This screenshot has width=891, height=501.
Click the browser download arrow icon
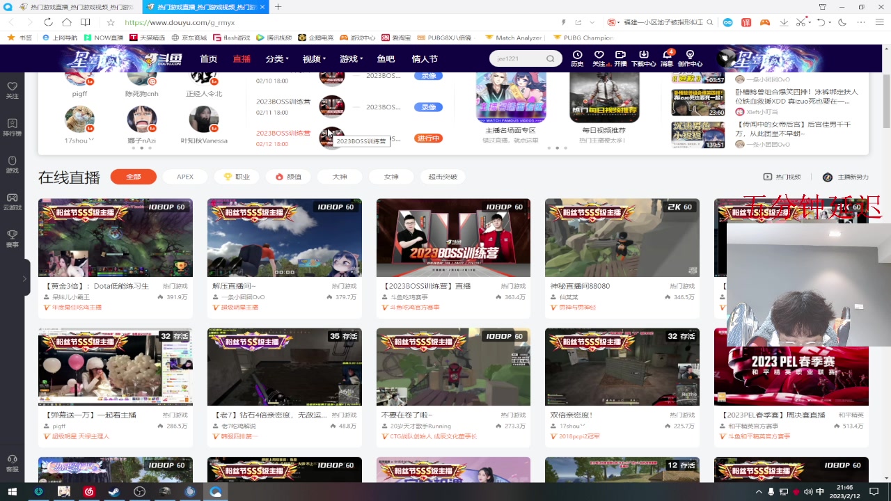click(x=784, y=22)
